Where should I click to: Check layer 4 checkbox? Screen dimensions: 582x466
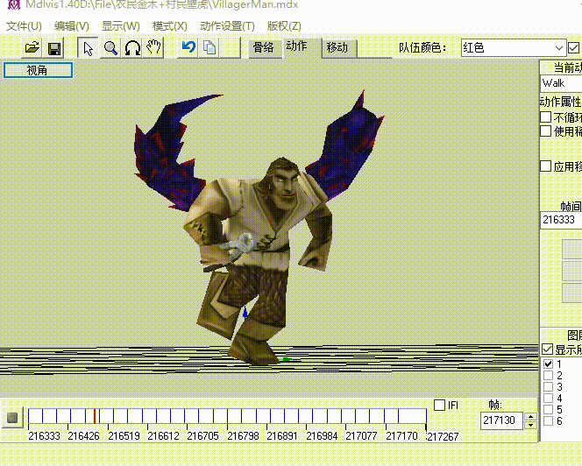(x=548, y=399)
